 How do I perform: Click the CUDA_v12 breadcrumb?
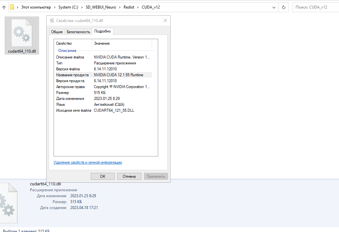click(x=151, y=7)
